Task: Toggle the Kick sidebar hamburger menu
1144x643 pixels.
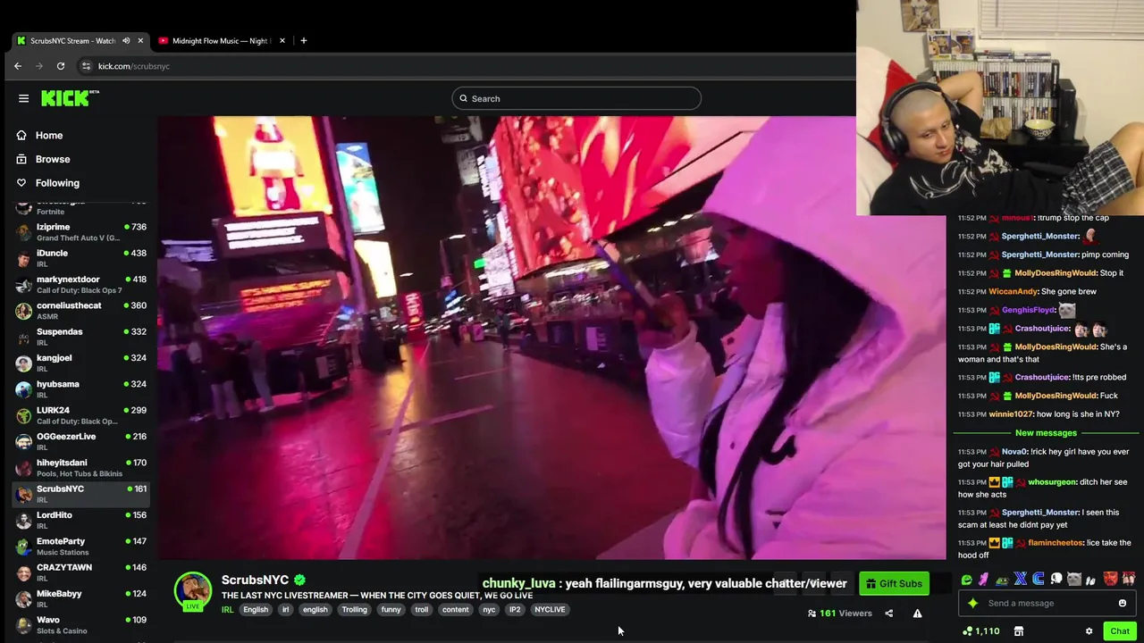Action: coord(23,98)
